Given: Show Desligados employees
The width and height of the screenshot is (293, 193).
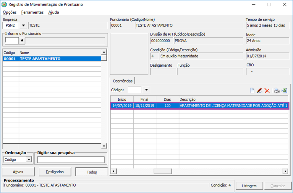Looking at the screenshot, I should (55, 172).
